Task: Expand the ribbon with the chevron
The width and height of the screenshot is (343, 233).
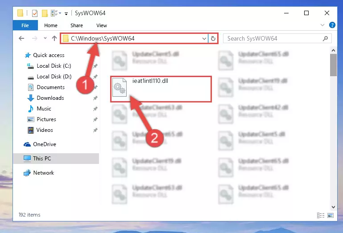Action: click(x=322, y=25)
